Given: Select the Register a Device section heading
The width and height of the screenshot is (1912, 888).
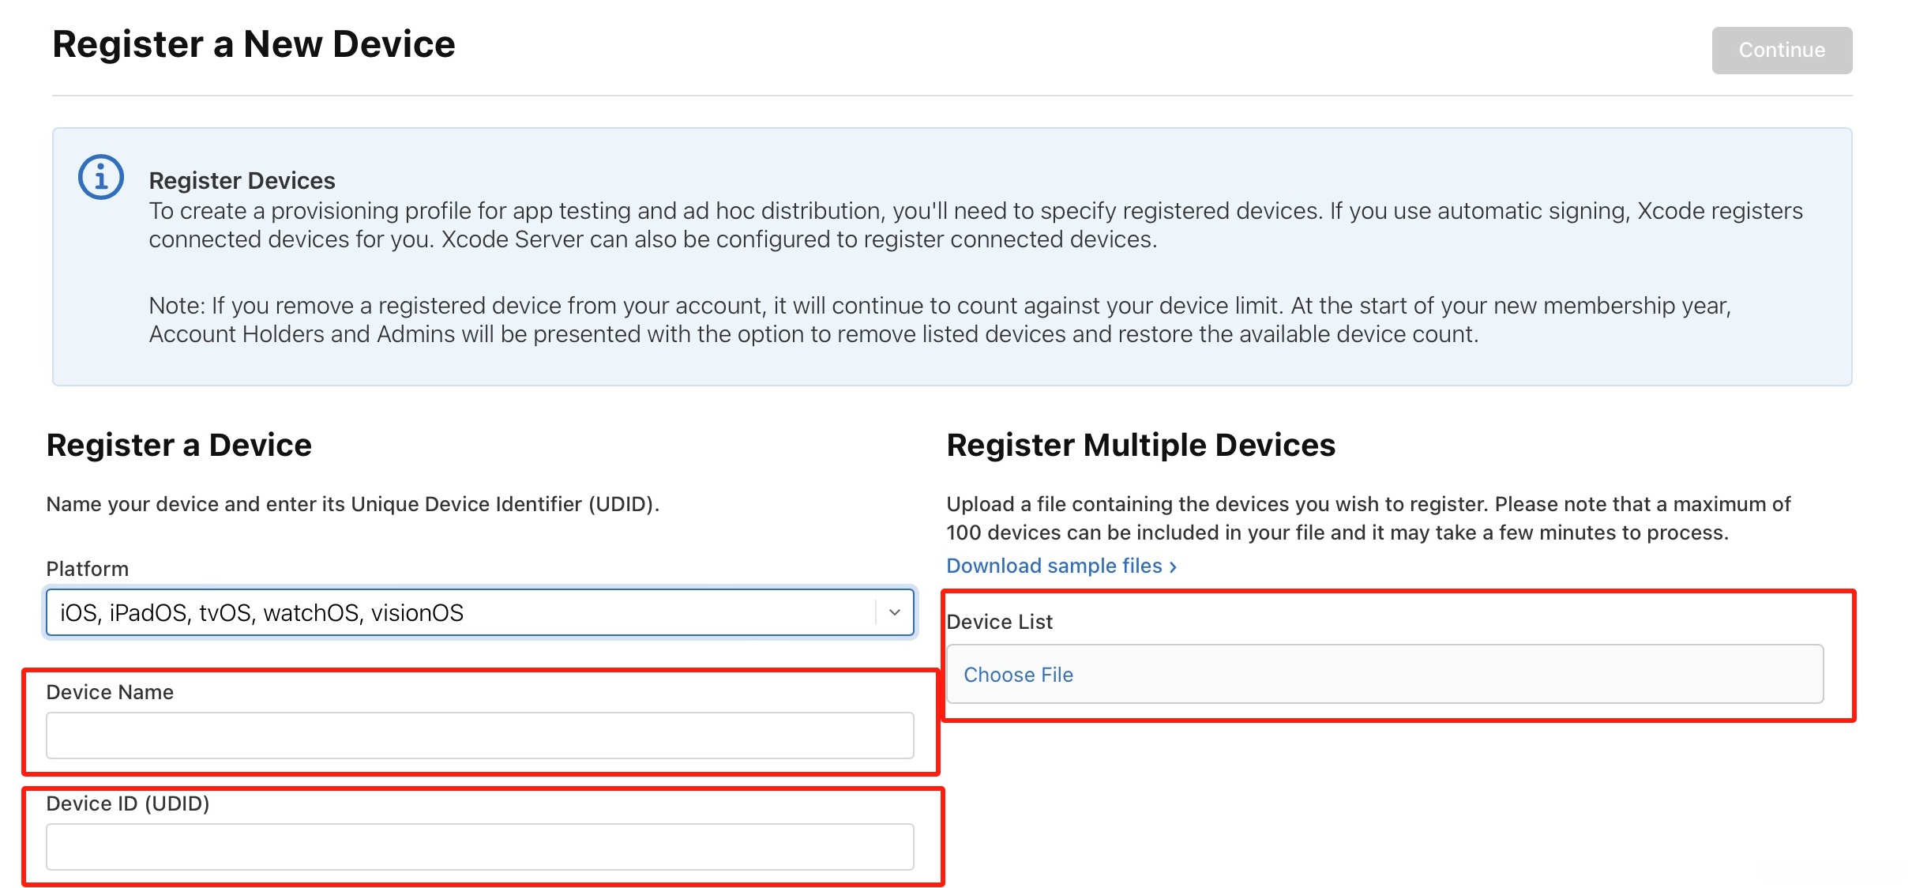Looking at the screenshot, I should 179,446.
